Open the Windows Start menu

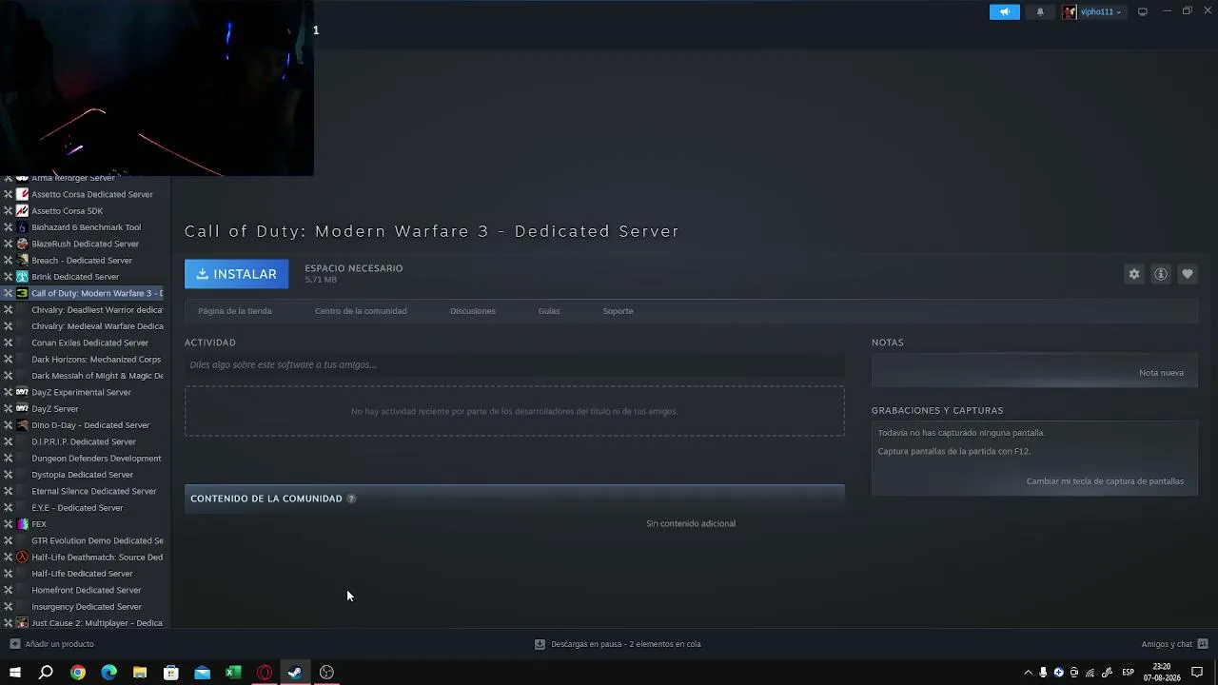click(x=15, y=673)
